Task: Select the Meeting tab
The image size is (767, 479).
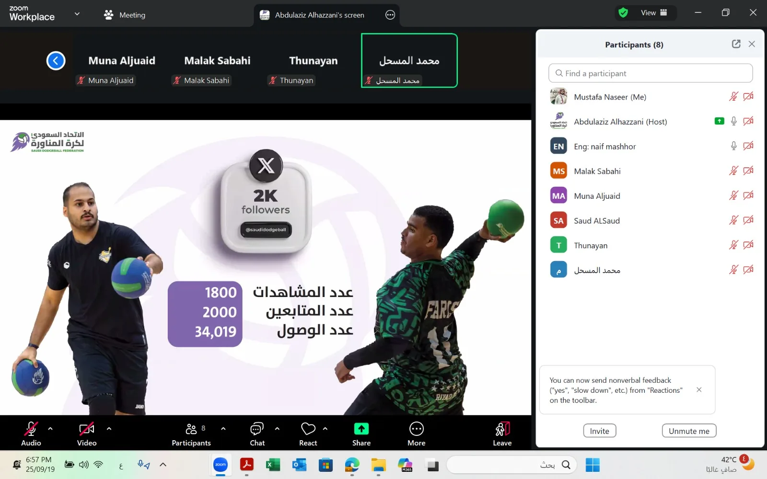Action: pyautogui.click(x=125, y=15)
